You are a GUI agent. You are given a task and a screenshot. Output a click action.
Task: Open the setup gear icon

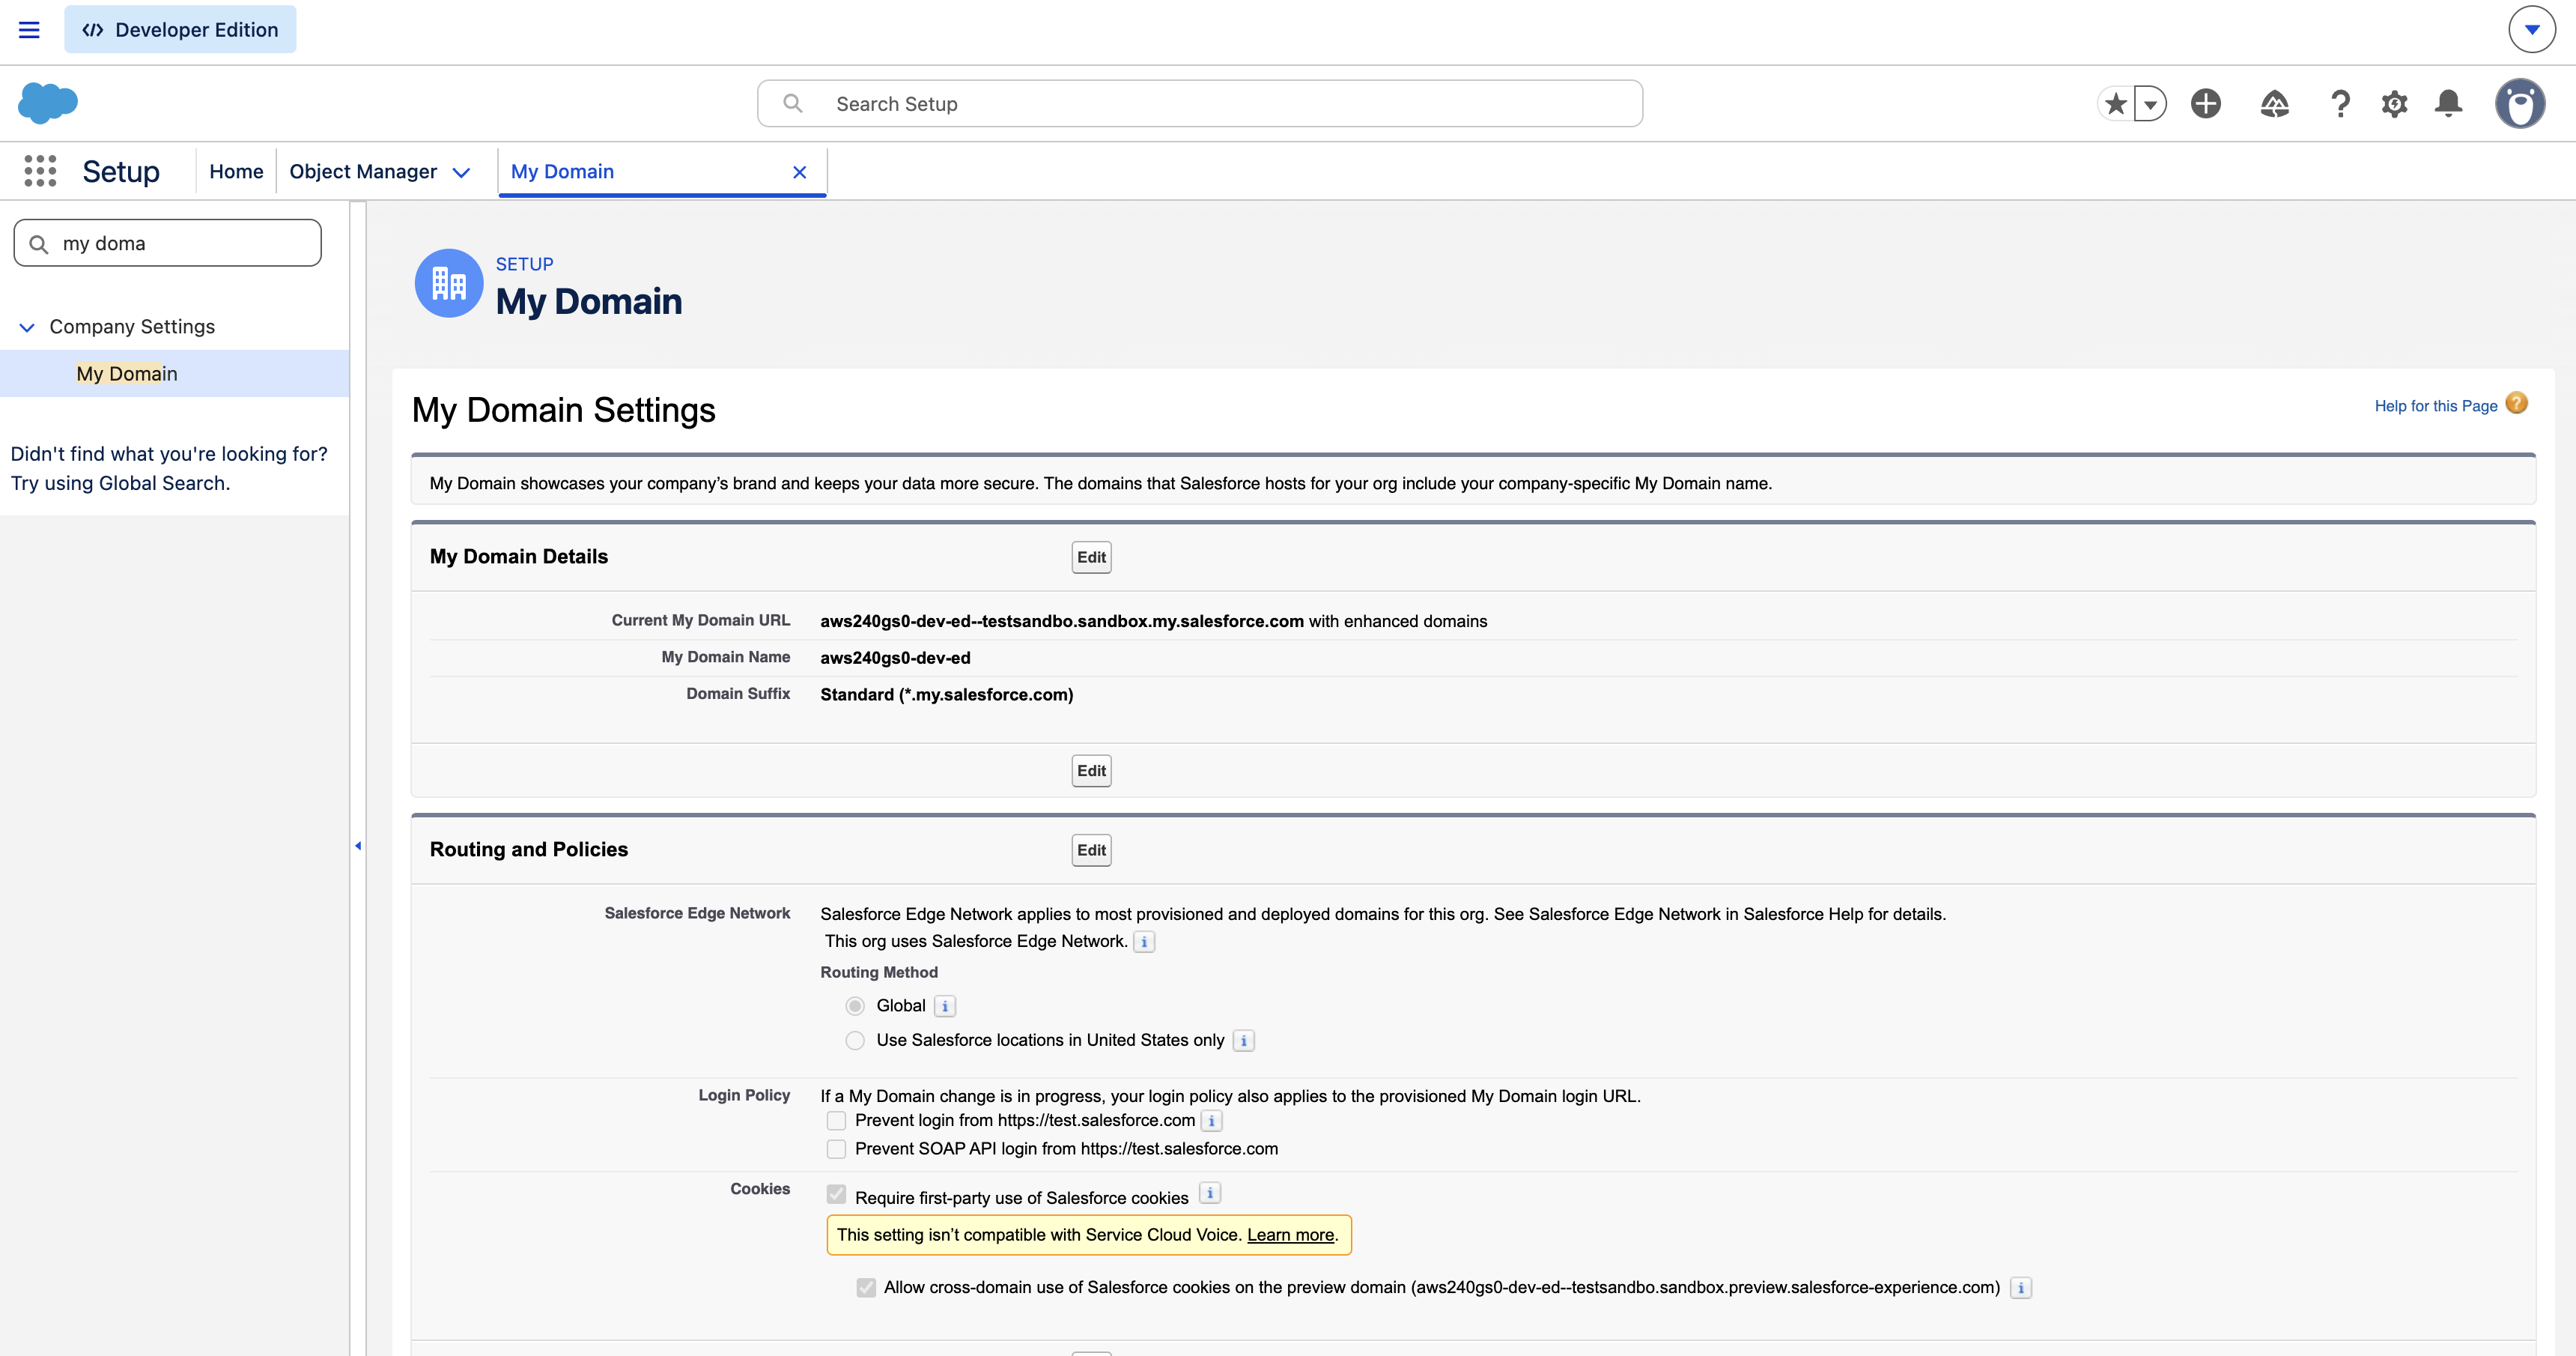2394,103
